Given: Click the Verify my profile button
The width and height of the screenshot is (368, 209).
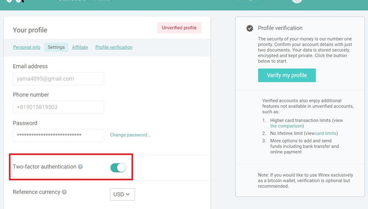Looking at the screenshot, I should pyautogui.click(x=287, y=76).
